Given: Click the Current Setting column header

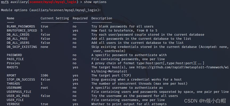Looking at the screenshot, I should tap(55, 18).
